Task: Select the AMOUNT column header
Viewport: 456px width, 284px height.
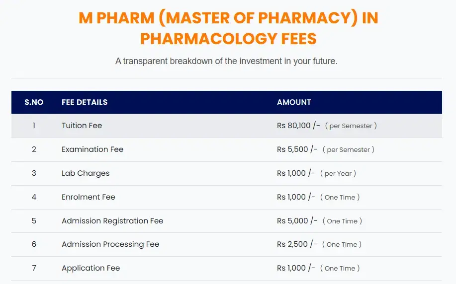Action: coord(294,102)
